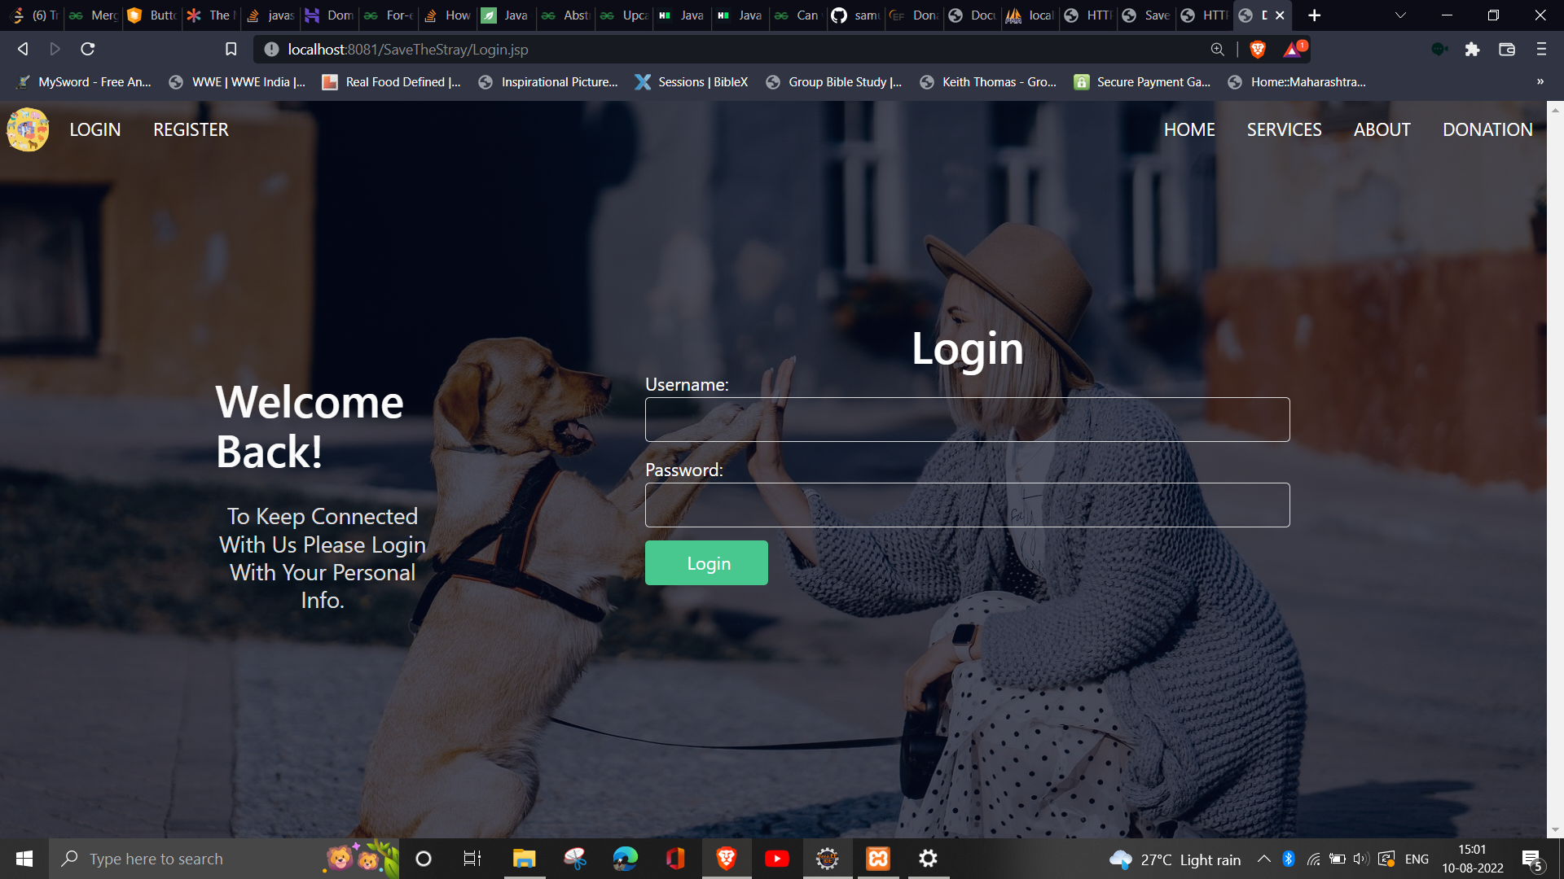Screen dimensions: 1564x879
Task: Click the REGISTER link
Action: pyautogui.click(x=191, y=129)
